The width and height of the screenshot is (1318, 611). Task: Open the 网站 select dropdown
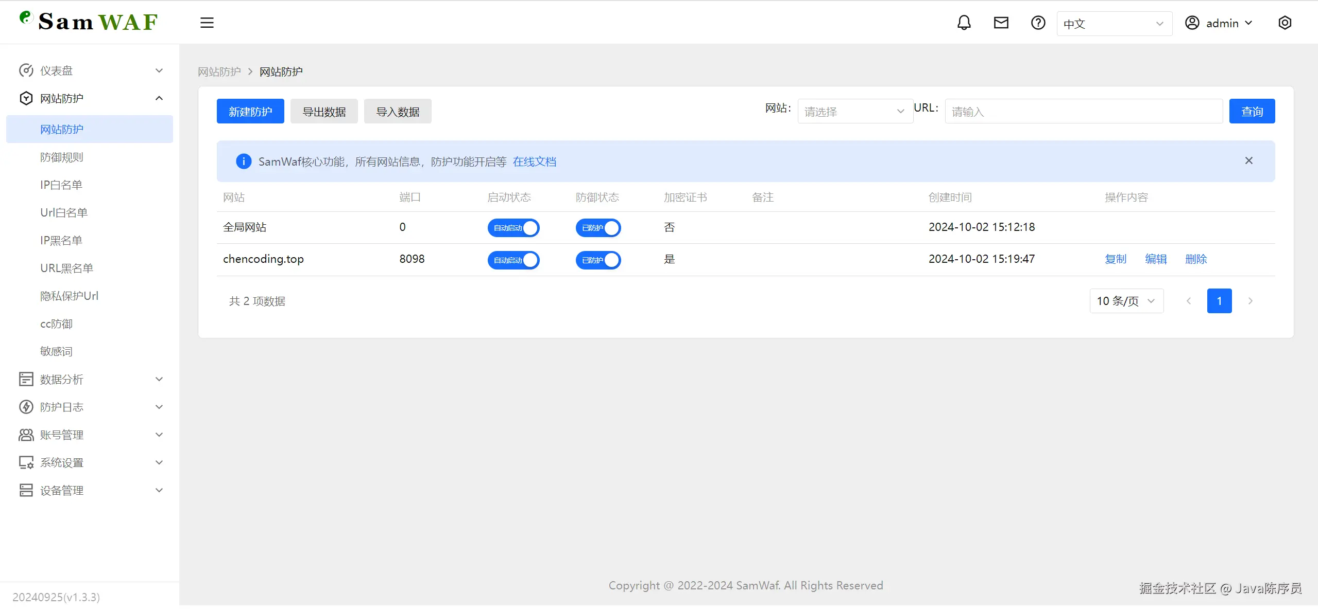click(855, 112)
